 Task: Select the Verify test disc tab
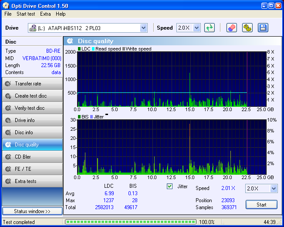click(x=32, y=108)
